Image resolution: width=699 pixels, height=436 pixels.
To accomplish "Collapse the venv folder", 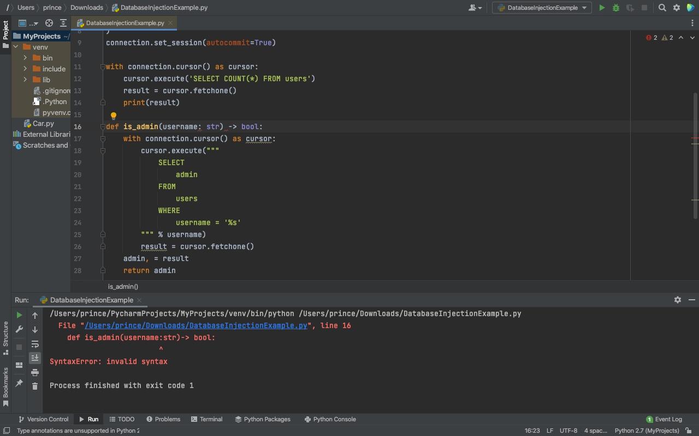I will coord(16,47).
